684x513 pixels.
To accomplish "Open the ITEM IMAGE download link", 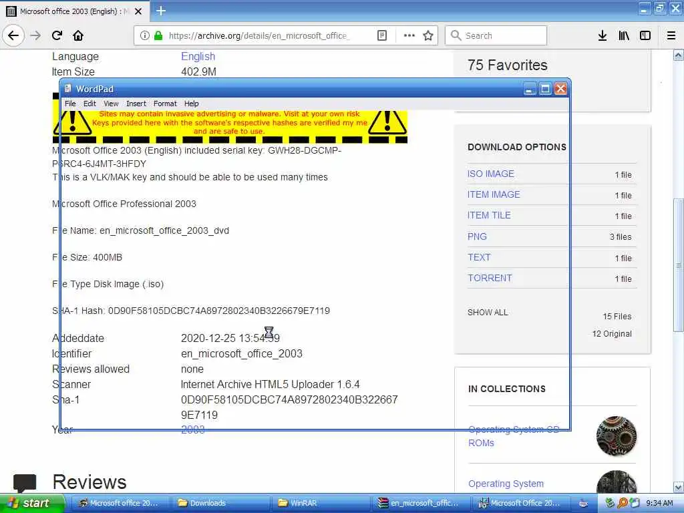I will [x=494, y=194].
